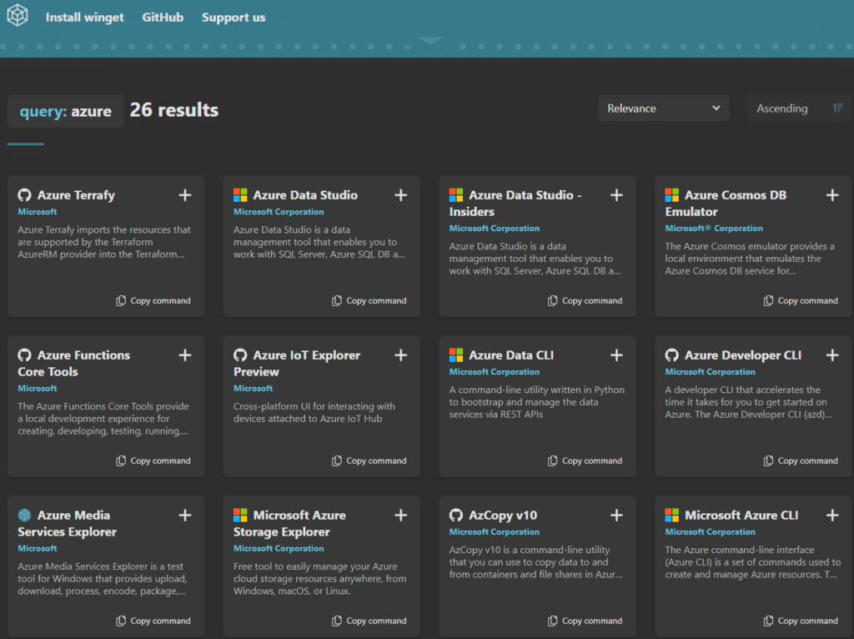854x639 pixels.
Task: Copy command for Azure Cosmos DB Emulator
Action: [801, 300]
